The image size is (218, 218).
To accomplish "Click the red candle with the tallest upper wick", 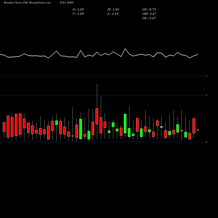I will [97, 116].
